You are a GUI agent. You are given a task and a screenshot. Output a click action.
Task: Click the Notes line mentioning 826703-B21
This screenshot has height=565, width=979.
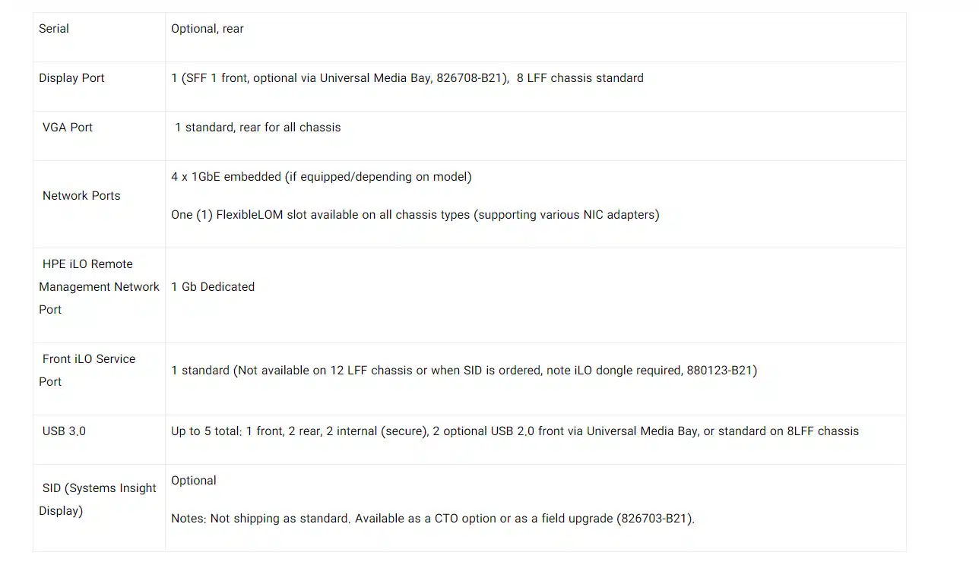[433, 519]
